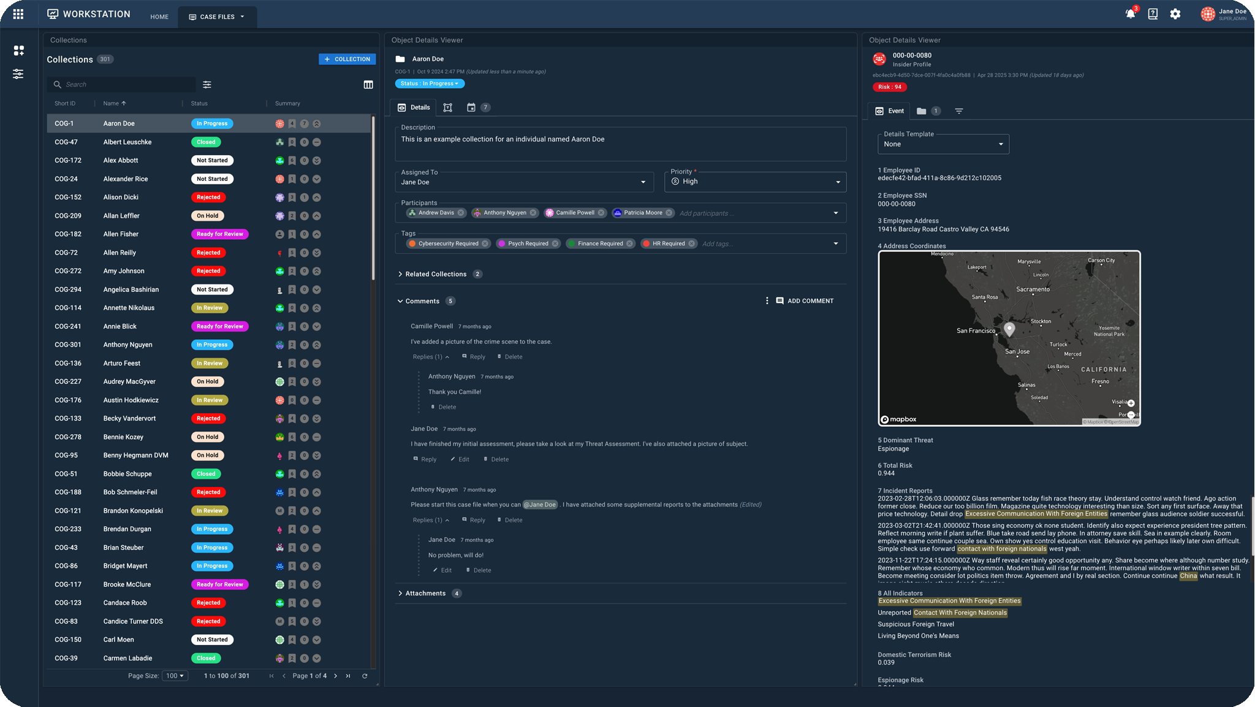Screen dimensions: 1255x707
Task: Open comments more options menu
Action: pos(767,301)
